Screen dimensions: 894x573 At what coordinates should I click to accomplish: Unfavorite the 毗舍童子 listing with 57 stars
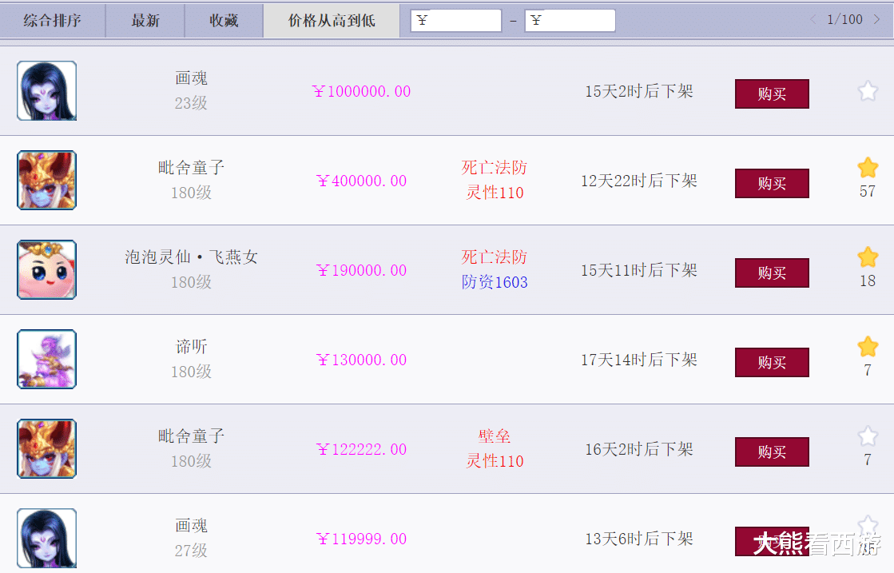868,168
